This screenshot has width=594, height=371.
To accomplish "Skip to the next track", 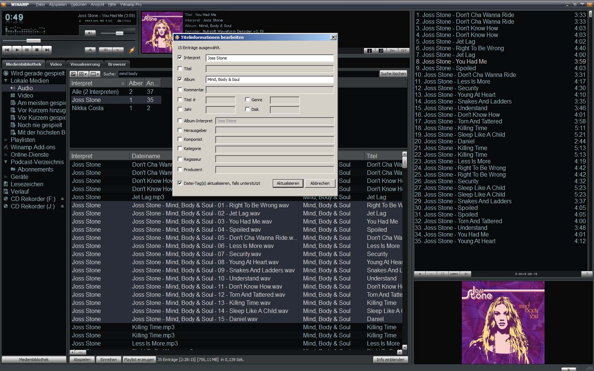I will pos(47,50).
